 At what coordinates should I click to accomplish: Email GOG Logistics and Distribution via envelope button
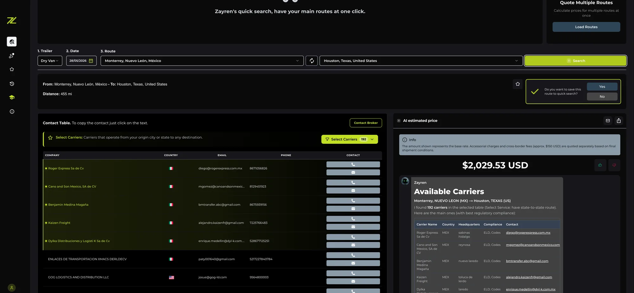353,281
